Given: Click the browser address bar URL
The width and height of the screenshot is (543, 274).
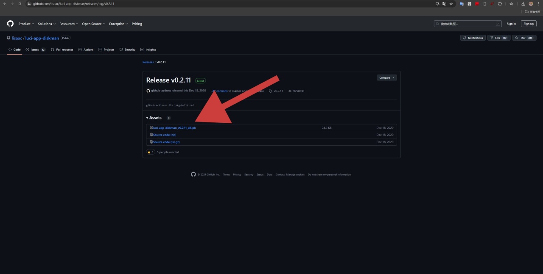Looking at the screenshot, I should (x=74, y=4).
